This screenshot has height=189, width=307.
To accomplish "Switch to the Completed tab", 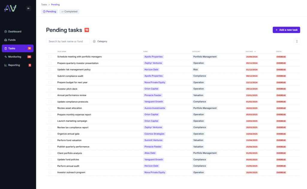I will tap(69, 12).
